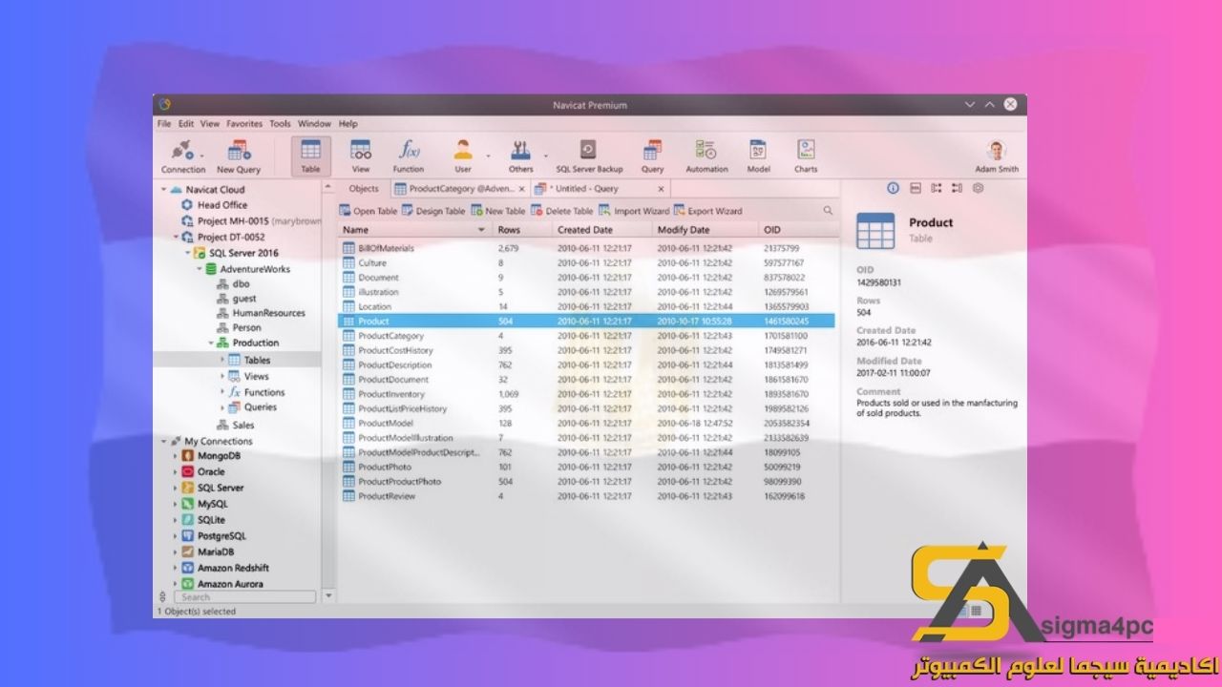Switch to the Objects tab
This screenshot has width=1222, height=687.
(364, 189)
